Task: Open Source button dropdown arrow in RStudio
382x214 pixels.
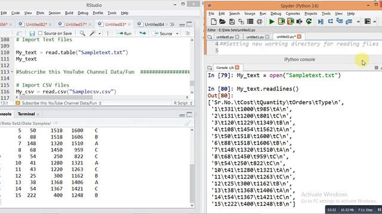Action: [x=177, y=33]
